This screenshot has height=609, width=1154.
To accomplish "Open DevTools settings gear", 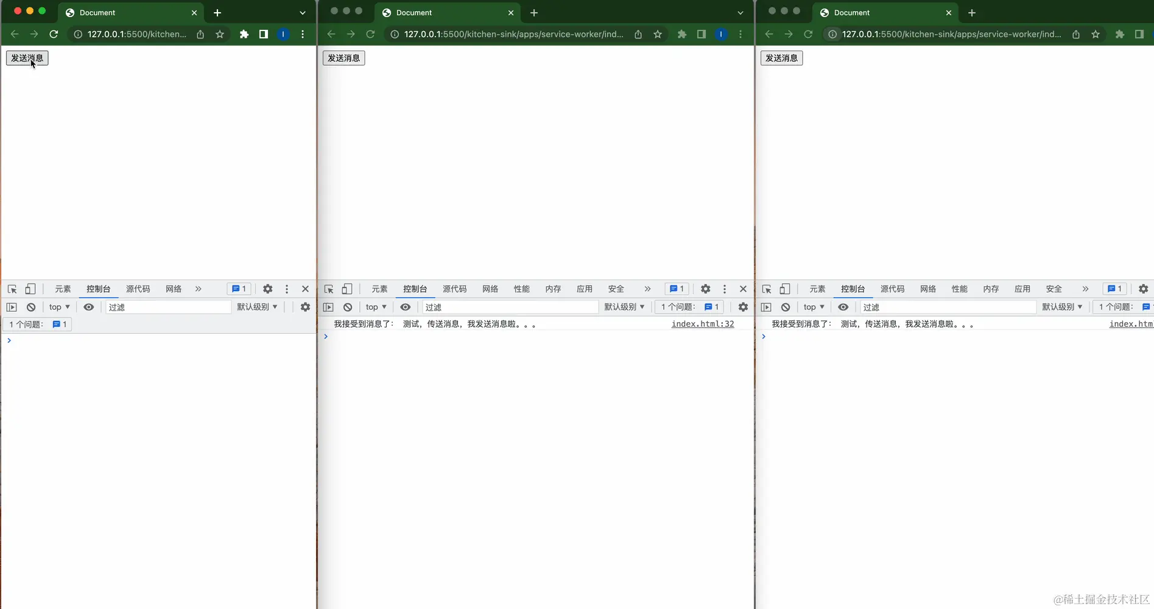I will 267,289.
